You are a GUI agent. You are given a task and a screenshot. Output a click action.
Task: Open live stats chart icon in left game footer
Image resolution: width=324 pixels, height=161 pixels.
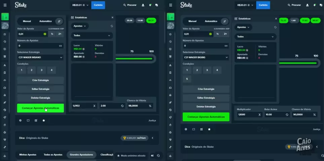36,120
